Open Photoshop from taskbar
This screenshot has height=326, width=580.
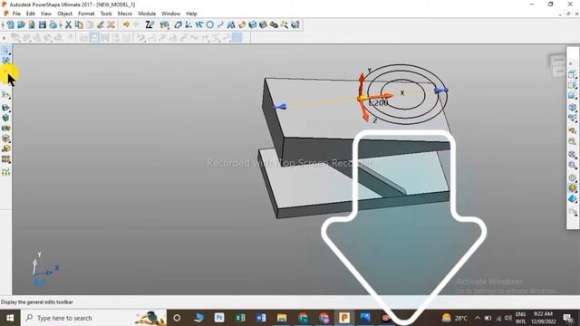(x=219, y=318)
